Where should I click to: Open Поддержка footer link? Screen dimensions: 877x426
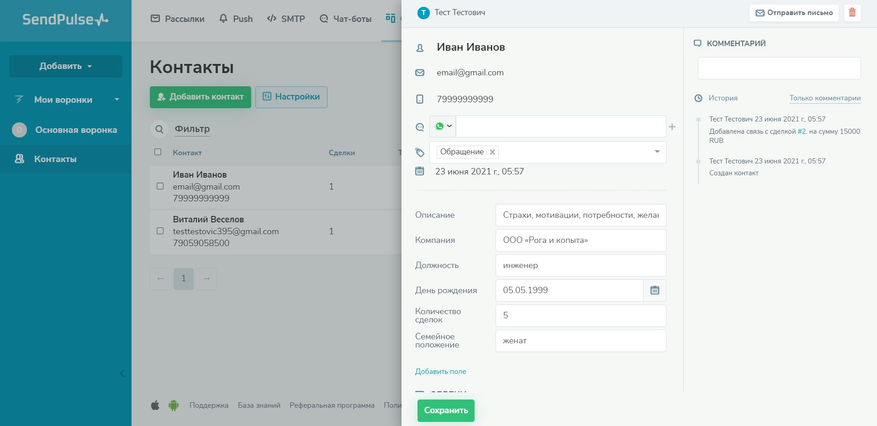tap(209, 405)
